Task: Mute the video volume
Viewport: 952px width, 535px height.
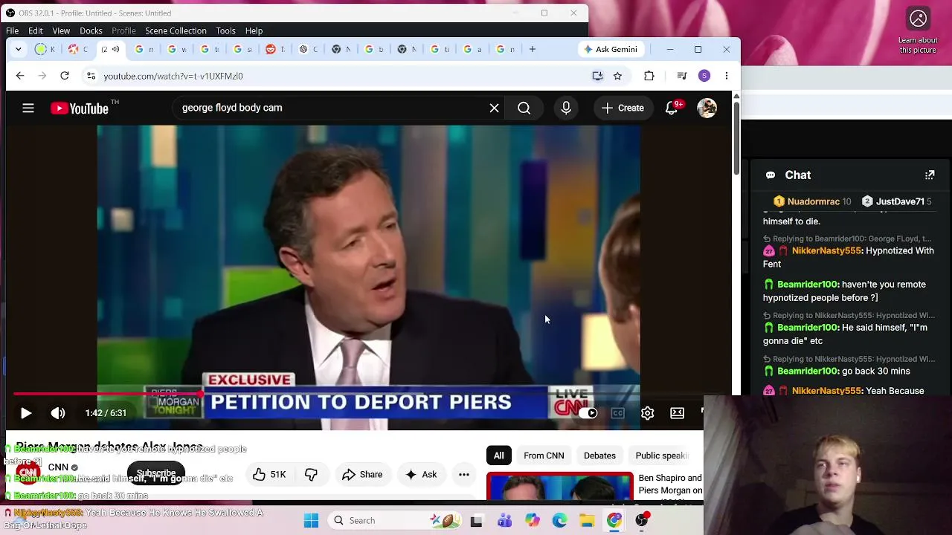Action: pos(58,413)
